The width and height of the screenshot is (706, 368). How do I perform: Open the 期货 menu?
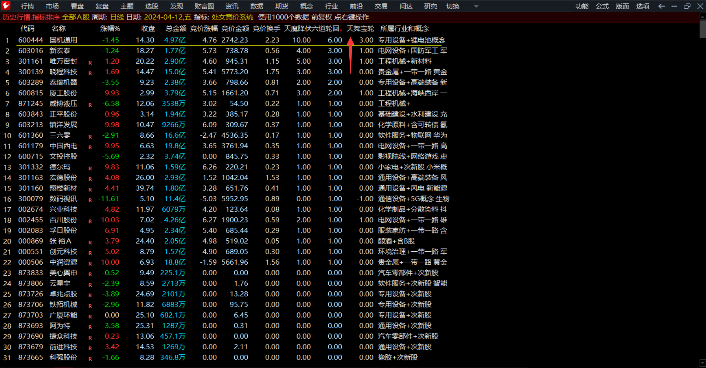282,6
